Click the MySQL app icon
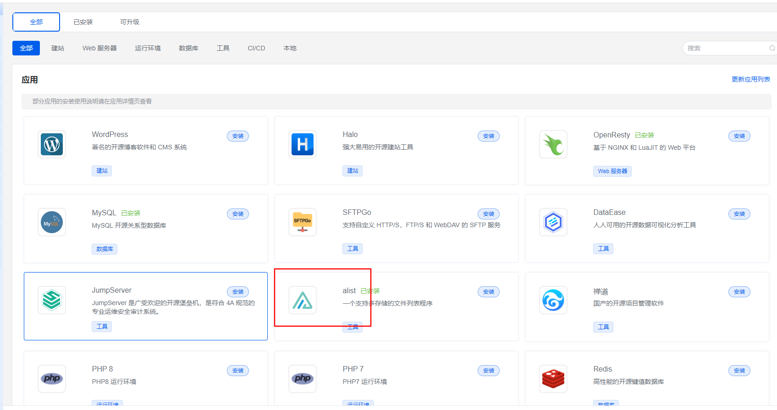 point(52,222)
